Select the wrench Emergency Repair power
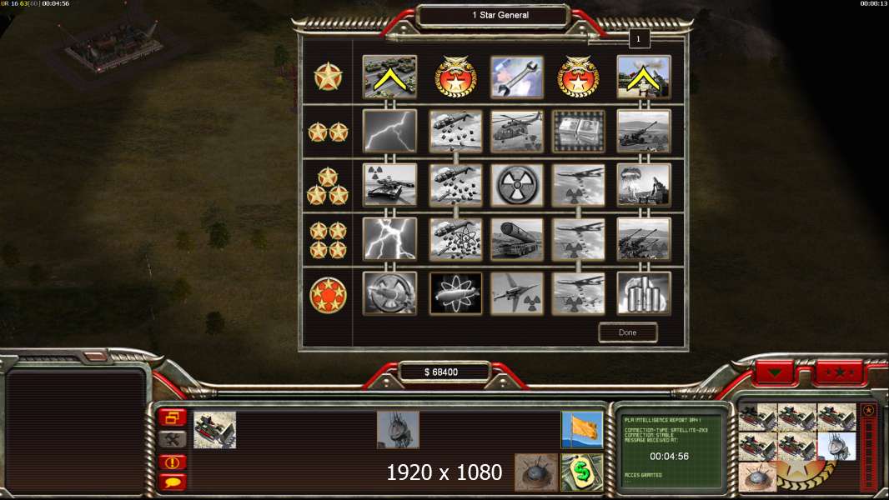Viewport: 889px width, 500px height. point(516,77)
